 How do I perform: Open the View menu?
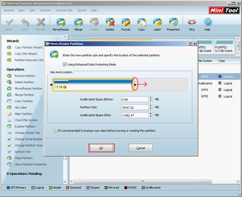[x=22, y=10]
